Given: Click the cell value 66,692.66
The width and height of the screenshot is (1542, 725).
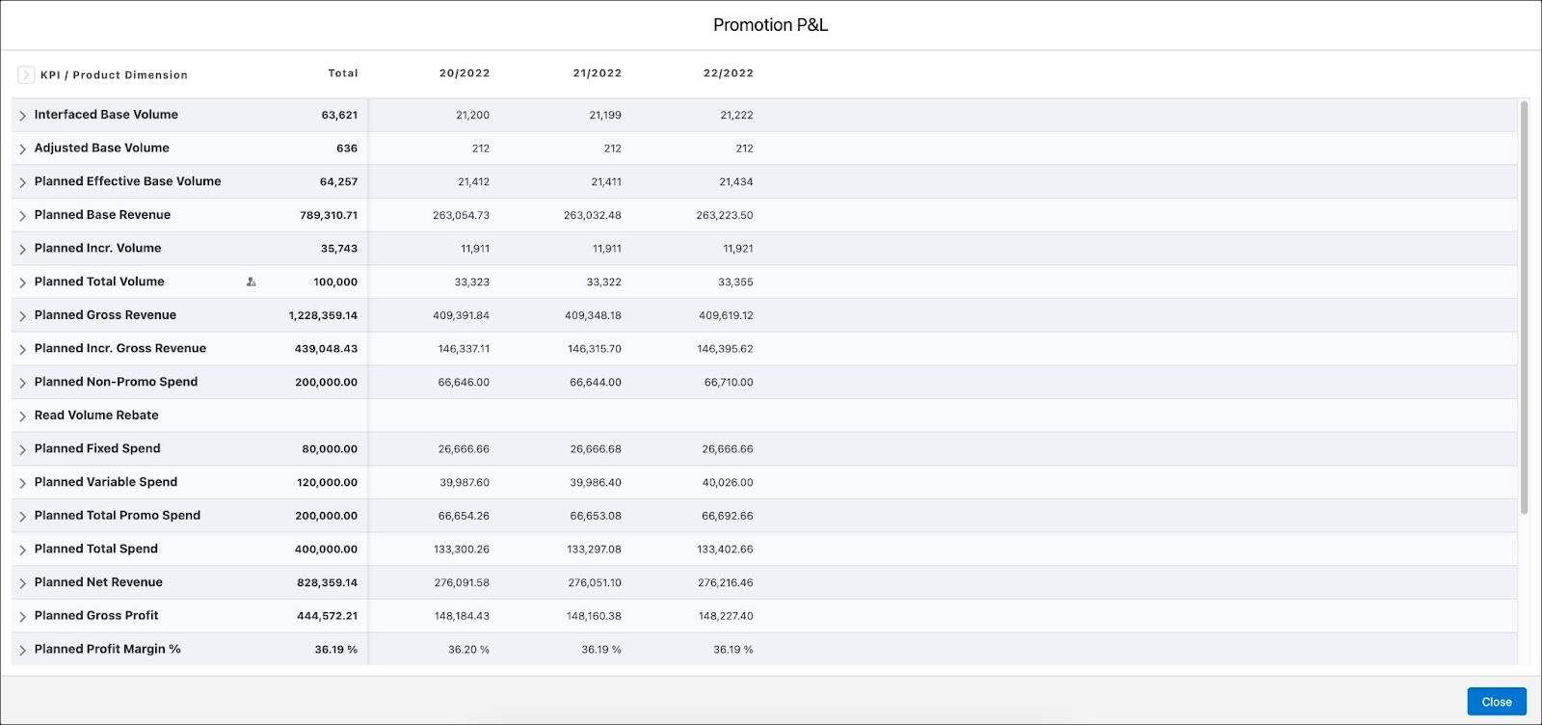Looking at the screenshot, I should click(x=728, y=516).
